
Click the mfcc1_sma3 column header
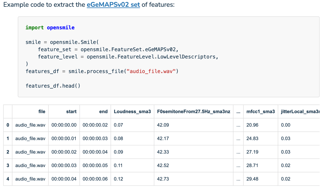tap(261, 111)
